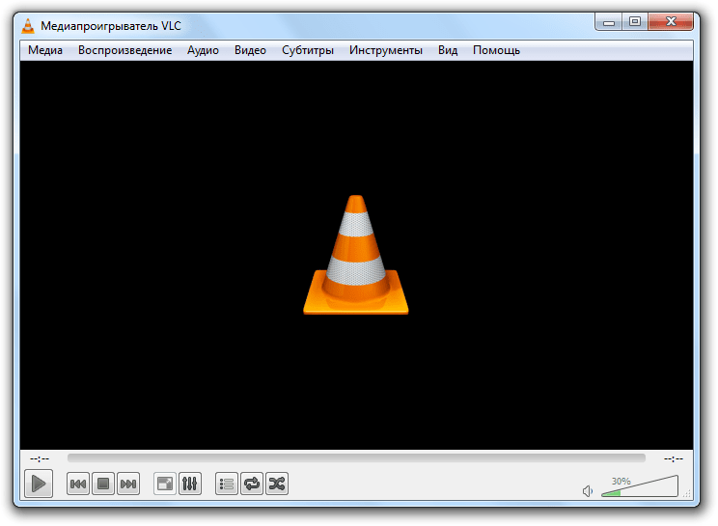Skip to the next track

(128, 484)
